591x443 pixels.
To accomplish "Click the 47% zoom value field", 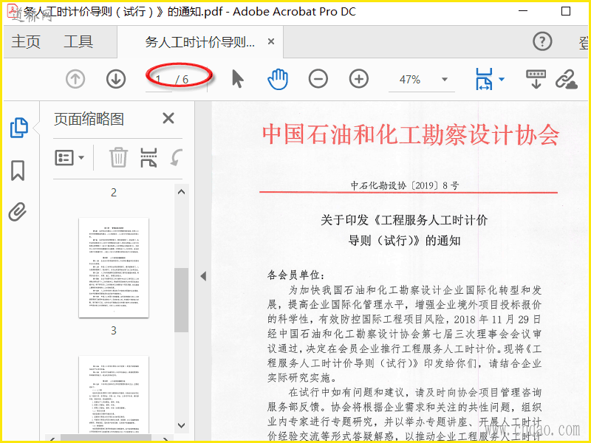I will 410,80.
